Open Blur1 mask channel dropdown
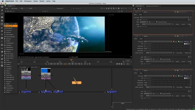This screenshot has height=110, width=195. (156, 24)
